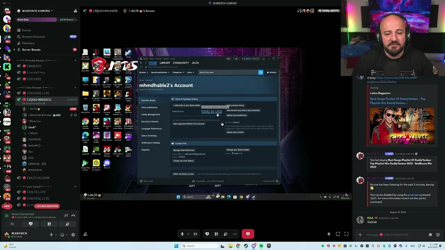The height and width of the screenshot is (250, 445).
Task: Open apps launcher beside emoji picker in chat
Action: pos(438,235)
